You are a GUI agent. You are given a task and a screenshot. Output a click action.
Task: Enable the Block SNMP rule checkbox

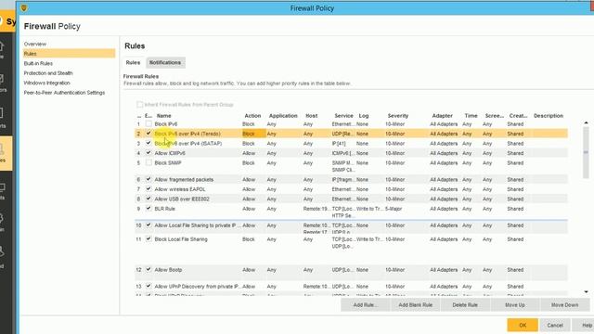click(148, 163)
